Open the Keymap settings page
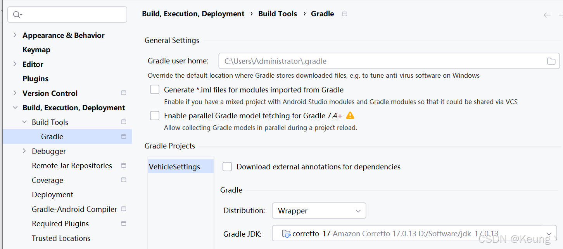 point(36,50)
